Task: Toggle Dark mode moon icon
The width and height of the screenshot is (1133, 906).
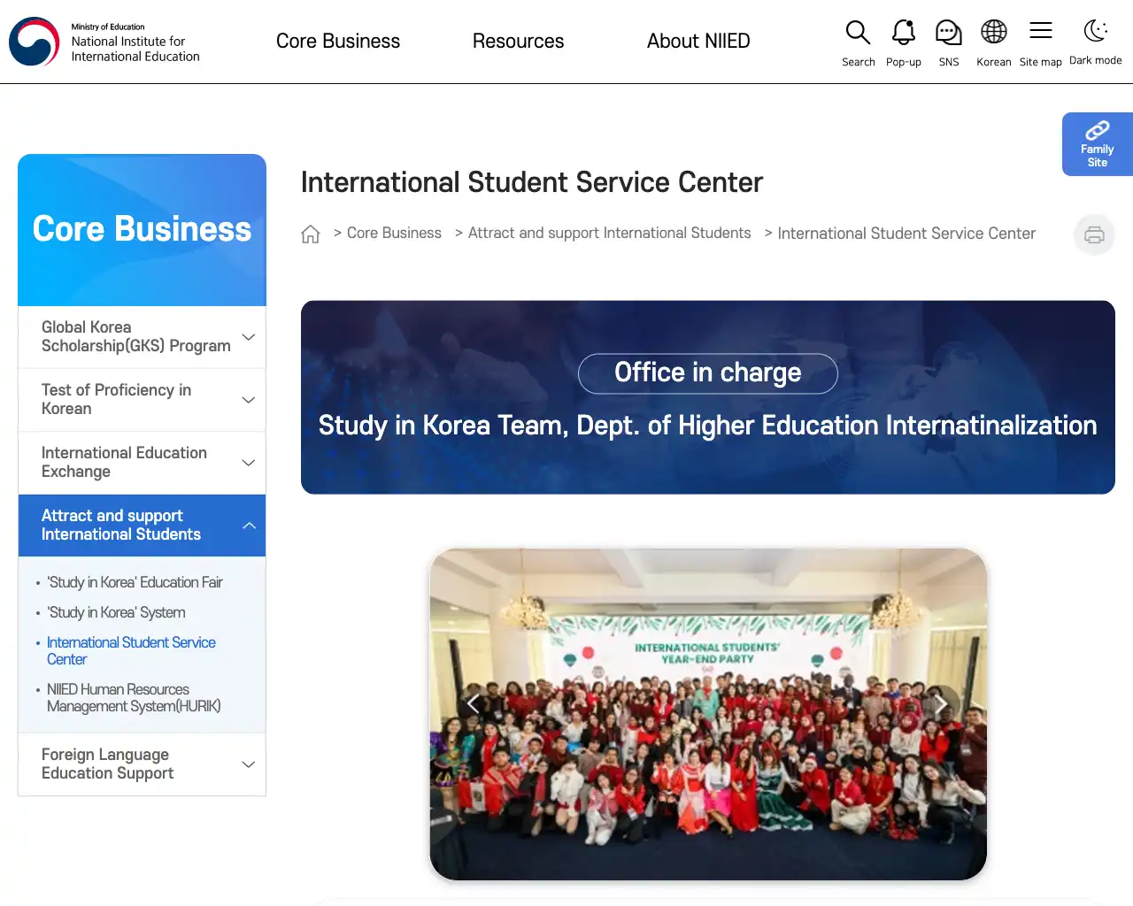Action: point(1096,31)
